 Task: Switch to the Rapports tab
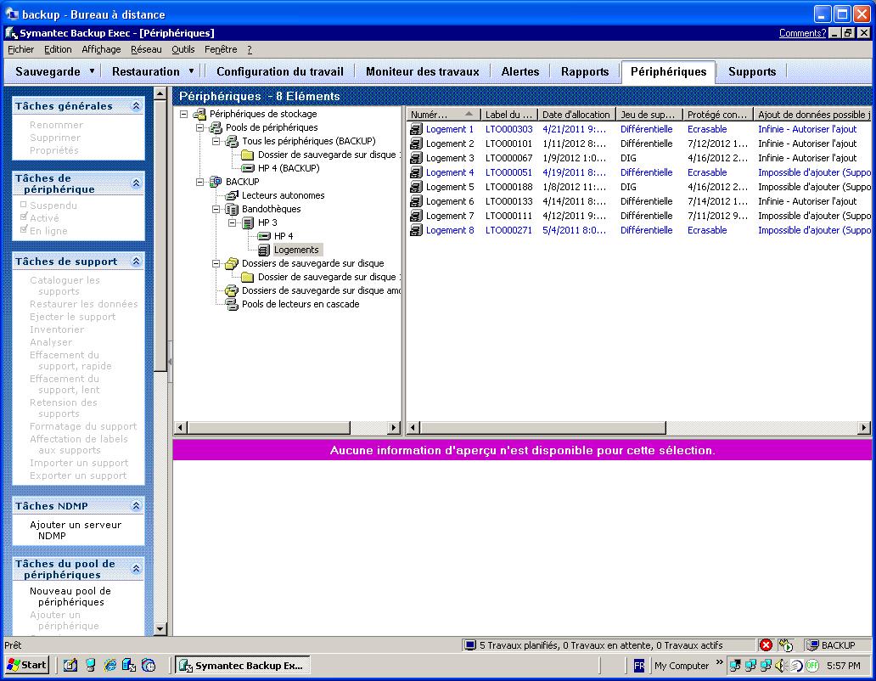pyautogui.click(x=585, y=71)
